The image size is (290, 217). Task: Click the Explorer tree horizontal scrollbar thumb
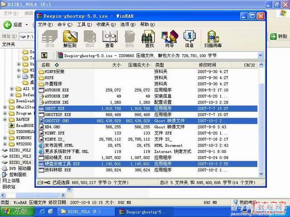37,195
